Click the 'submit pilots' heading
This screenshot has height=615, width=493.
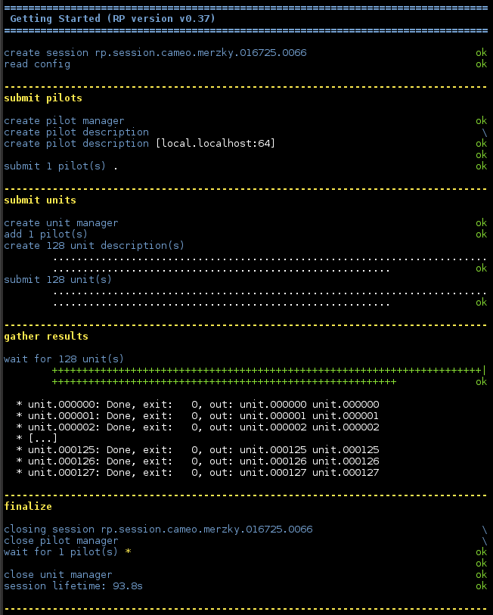(x=43, y=98)
